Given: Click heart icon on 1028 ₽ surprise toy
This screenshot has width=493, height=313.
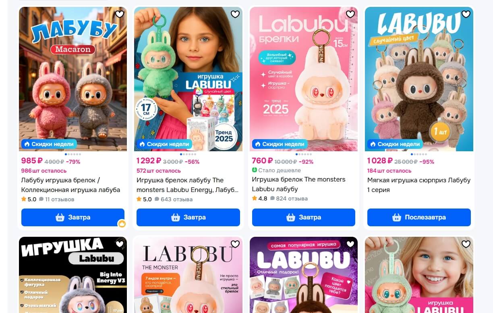Looking at the screenshot, I should tap(466, 14).
